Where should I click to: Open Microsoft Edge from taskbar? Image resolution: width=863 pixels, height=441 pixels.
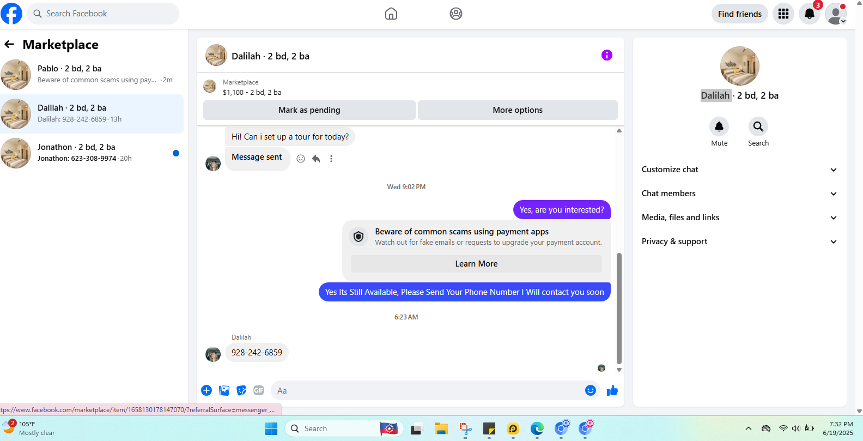[537, 429]
